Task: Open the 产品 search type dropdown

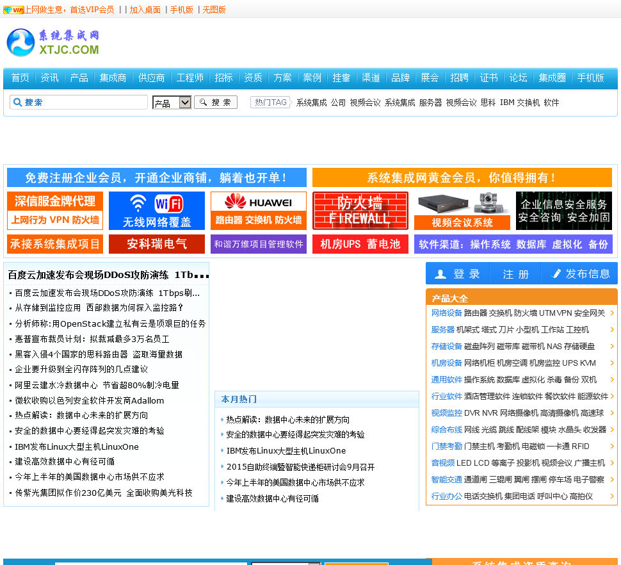Action: click(x=172, y=102)
